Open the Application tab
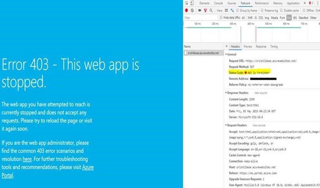 [x=293, y=3]
